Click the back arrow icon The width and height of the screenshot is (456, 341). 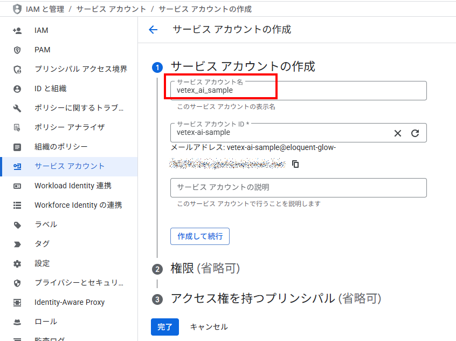point(153,30)
